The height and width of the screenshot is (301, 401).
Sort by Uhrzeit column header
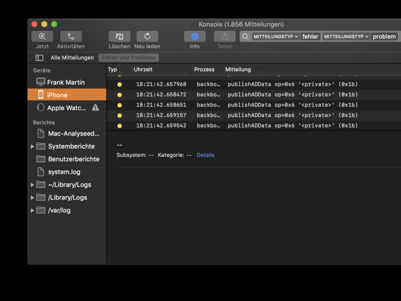143,69
